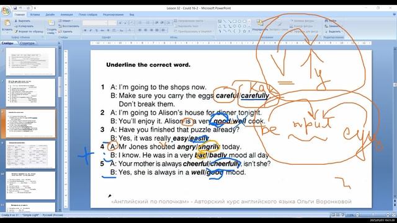Screen dimensions: 397x223
Task: Switch to the Слайды pane tab
Action: pos(7,43)
